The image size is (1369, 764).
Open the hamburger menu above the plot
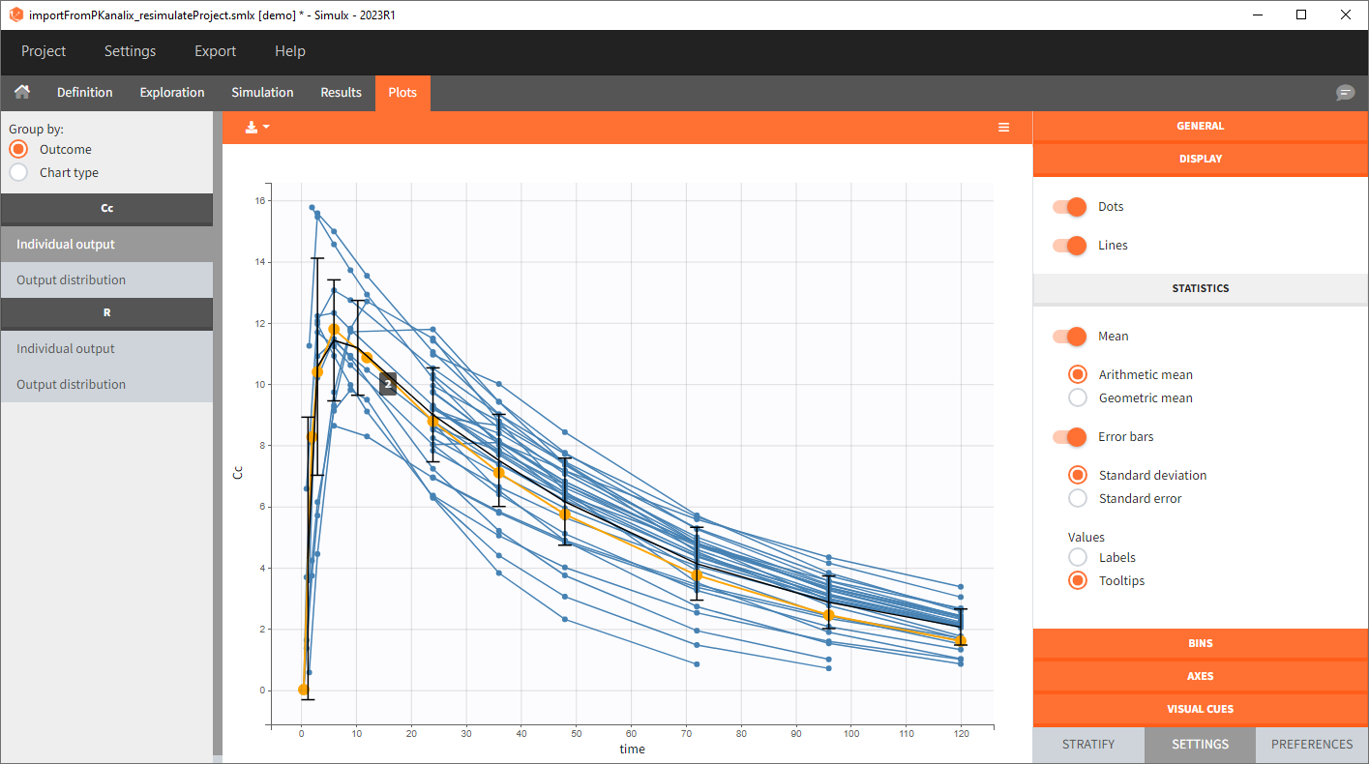click(x=1003, y=128)
